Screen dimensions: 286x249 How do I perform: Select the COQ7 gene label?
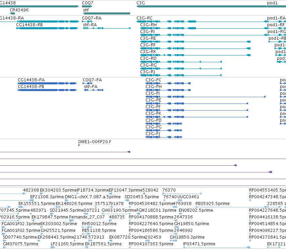(88, 3)
